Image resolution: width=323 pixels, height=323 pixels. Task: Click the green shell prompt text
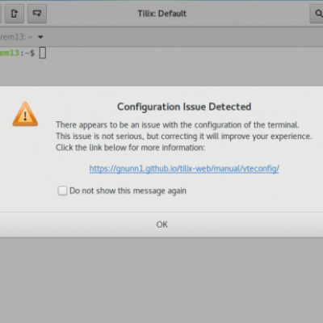pyautogui.click(x=10, y=52)
